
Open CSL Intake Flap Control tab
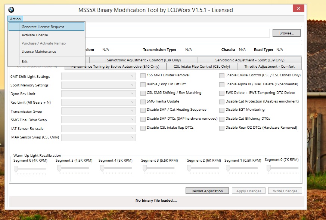[x=202, y=67]
